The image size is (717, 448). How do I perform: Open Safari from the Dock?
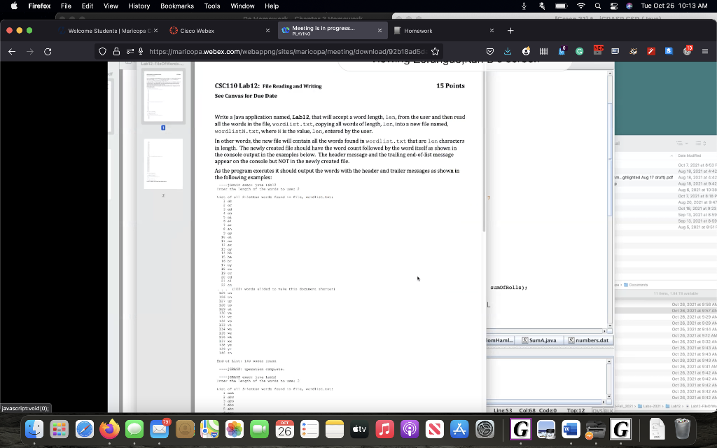85,430
